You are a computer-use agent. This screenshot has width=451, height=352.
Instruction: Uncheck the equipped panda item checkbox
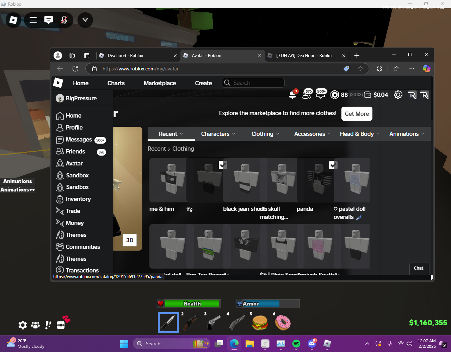click(x=333, y=165)
